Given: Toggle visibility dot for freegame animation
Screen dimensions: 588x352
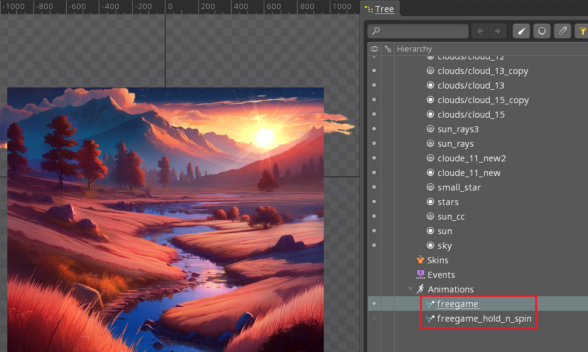Looking at the screenshot, I should pyautogui.click(x=374, y=303).
